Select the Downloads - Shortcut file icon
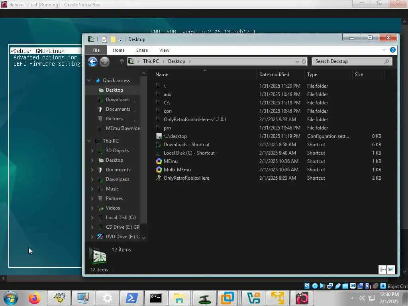408x306 pixels. coord(159,144)
